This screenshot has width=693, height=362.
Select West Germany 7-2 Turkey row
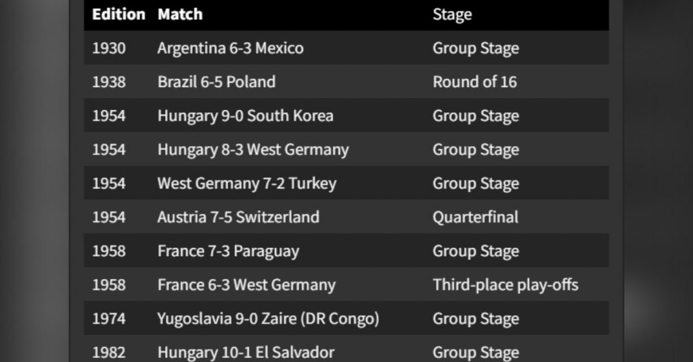pyautogui.click(x=346, y=184)
